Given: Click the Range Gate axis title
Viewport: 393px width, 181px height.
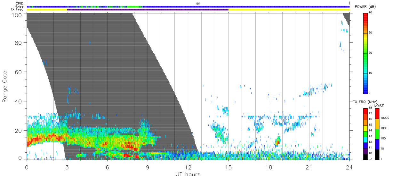Looking at the screenshot, I should [x=5, y=87].
